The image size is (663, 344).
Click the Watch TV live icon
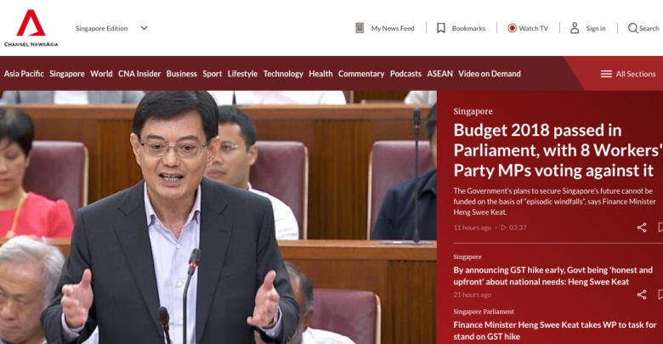click(x=512, y=28)
